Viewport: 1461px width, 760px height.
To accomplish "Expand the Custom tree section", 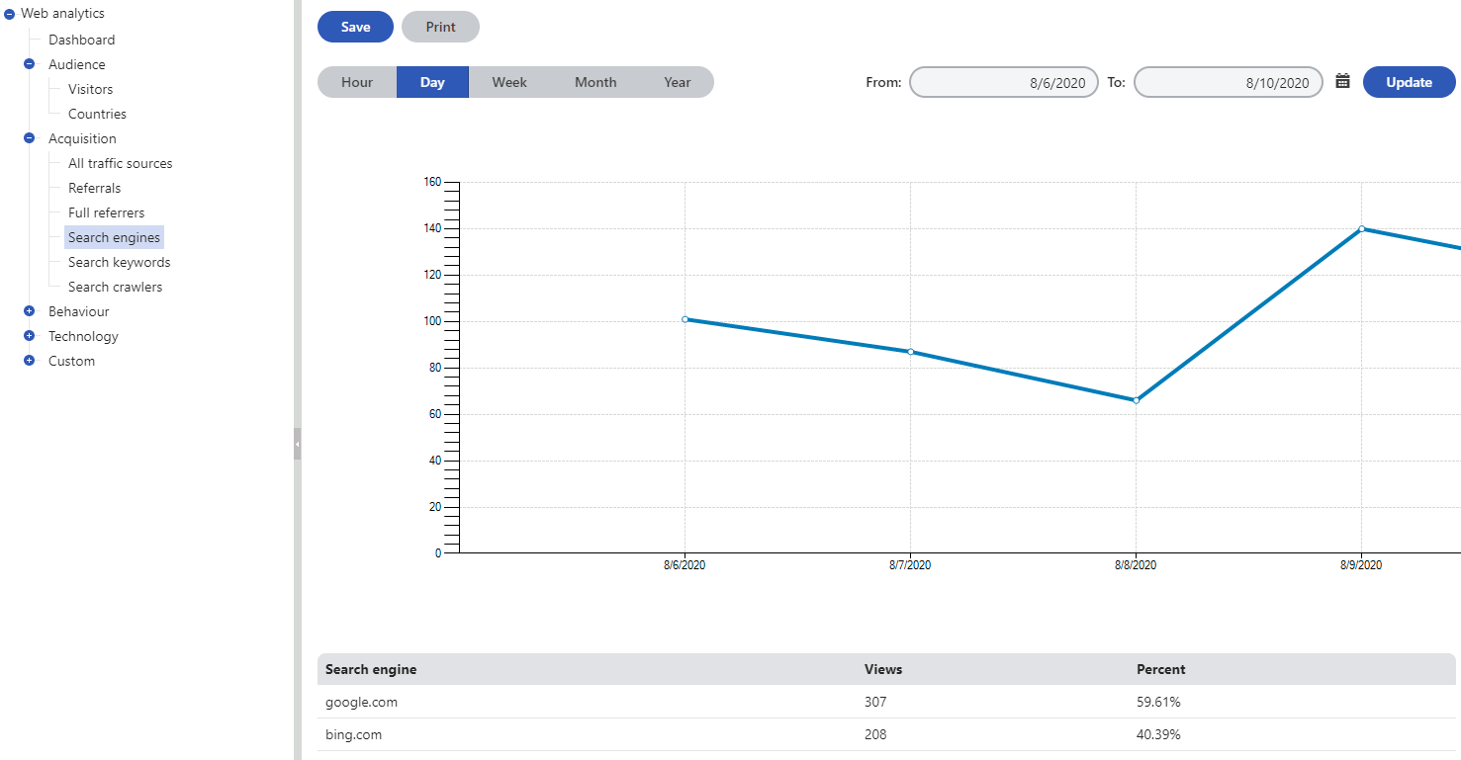I will [x=30, y=361].
